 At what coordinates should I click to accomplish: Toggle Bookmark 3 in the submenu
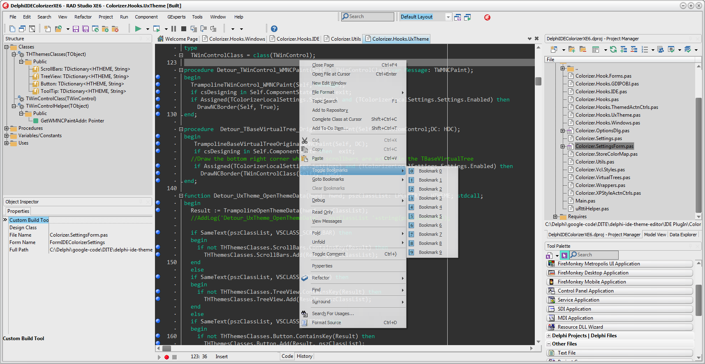click(430, 198)
